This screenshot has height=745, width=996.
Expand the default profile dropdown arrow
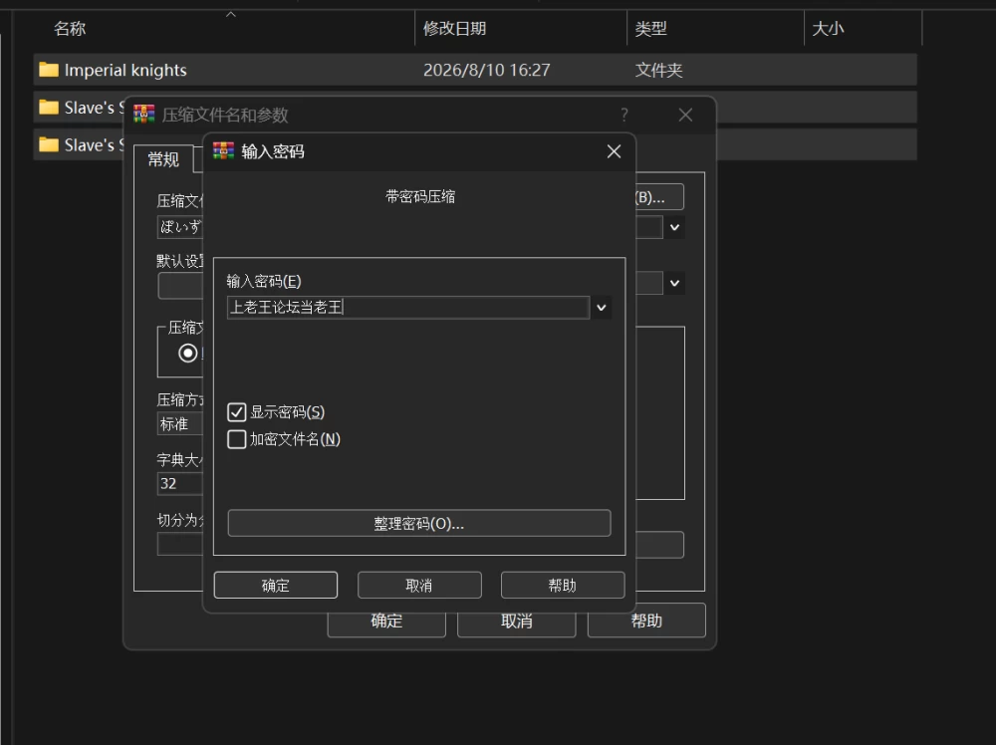click(674, 283)
